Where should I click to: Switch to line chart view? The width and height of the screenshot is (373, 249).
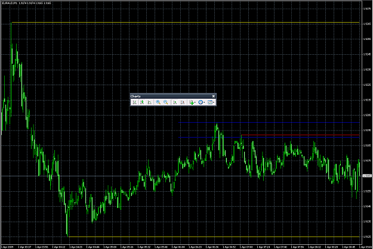click(x=150, y=102)
